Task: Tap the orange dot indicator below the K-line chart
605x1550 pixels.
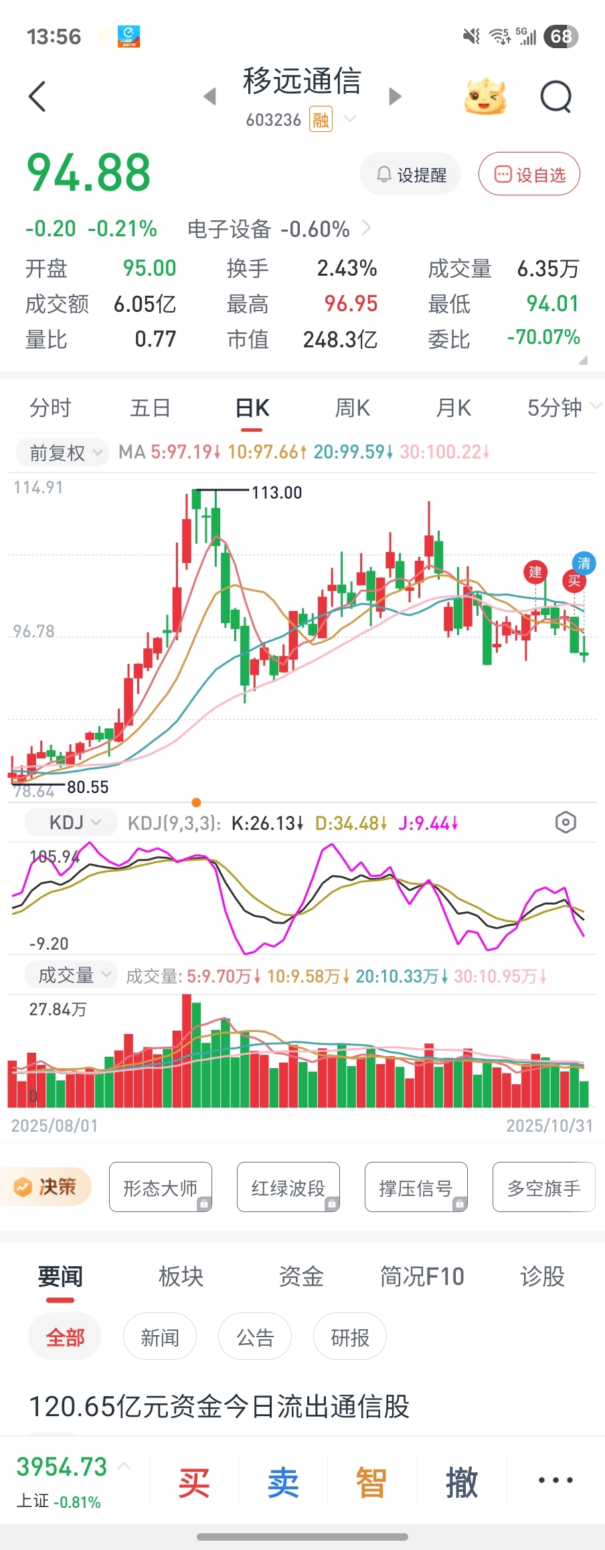Action: pos(196,802)
